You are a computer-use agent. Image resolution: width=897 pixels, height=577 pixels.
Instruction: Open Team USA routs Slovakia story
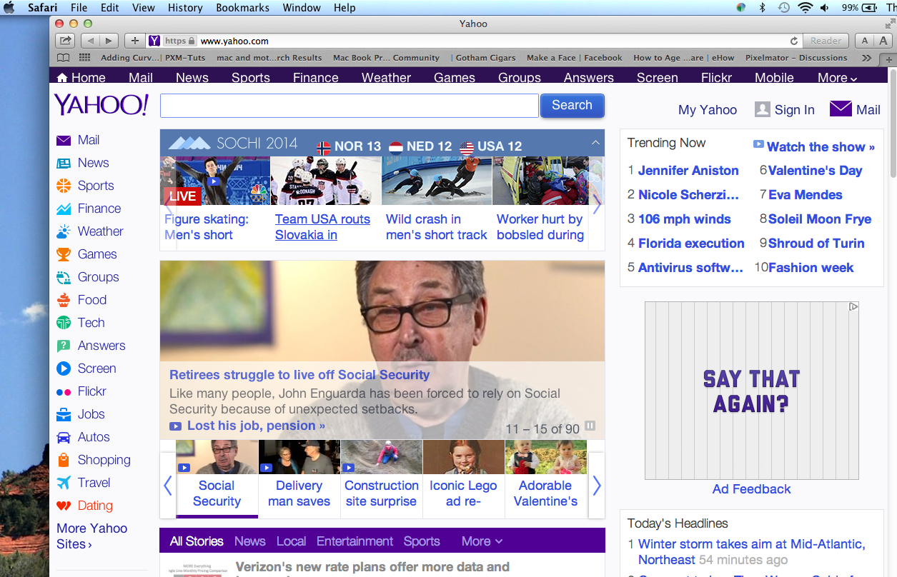[322, 227]
